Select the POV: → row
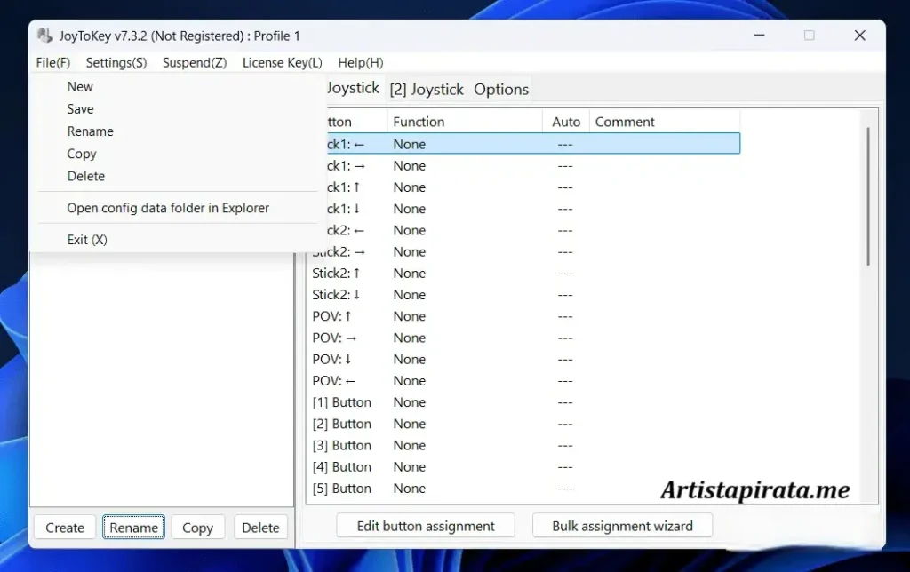Image resolution: width=910 pixels, height=572 pixels. click(x=524, y=338)
